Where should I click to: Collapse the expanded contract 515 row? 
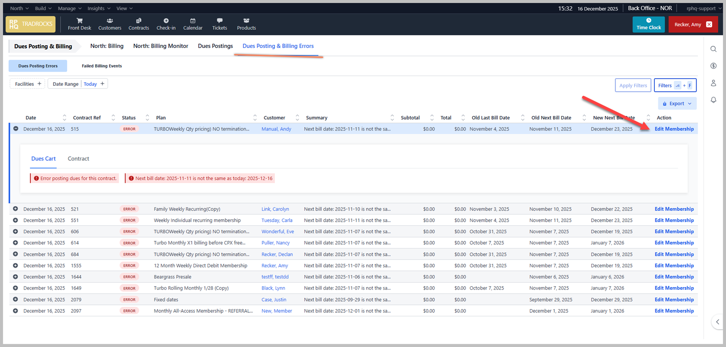click(16, 129)
